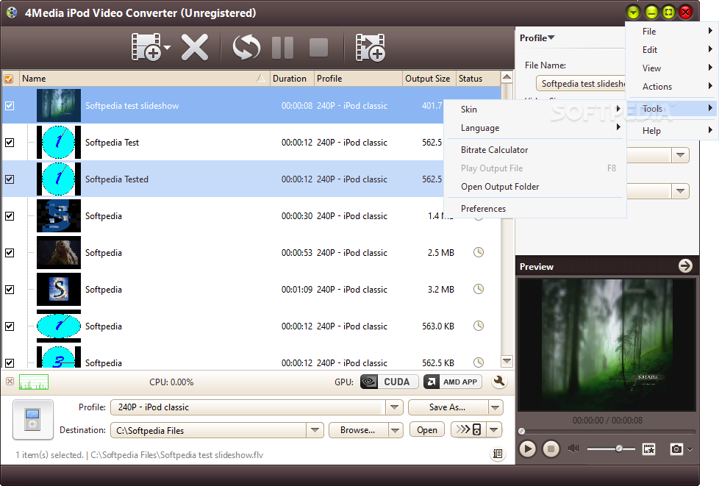Toggle the select-all checkbox in header

pyautogui.click(x=9, y=79)
